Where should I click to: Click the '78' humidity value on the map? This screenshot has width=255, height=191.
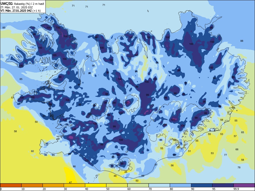pyautogui.click(x=239, y=168)
